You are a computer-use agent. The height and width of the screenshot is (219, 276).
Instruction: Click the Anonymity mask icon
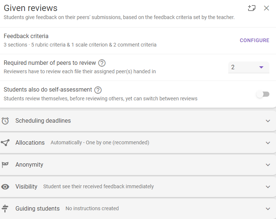tap(5, 165)
